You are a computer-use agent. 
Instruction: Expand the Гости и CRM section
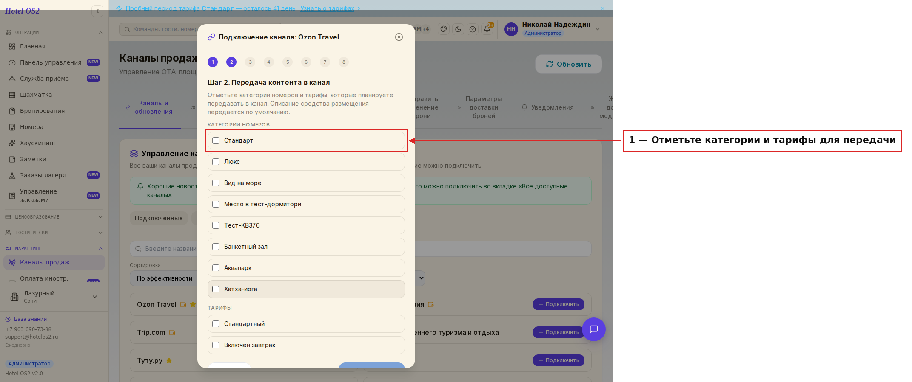tap(54, 233)
